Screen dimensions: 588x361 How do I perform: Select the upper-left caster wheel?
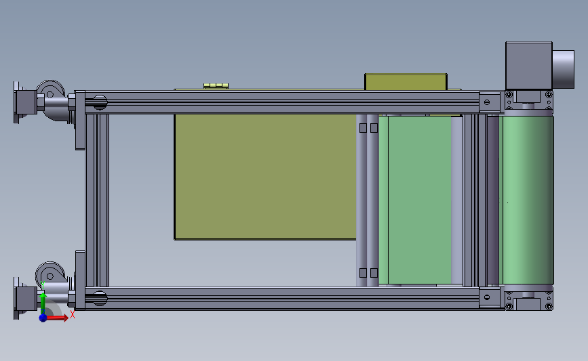[50, 93]
